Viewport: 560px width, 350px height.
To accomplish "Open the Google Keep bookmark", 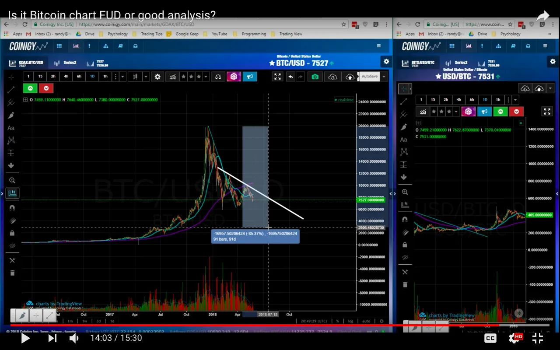I will [x=182, y=34].
